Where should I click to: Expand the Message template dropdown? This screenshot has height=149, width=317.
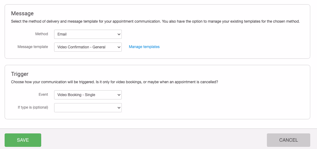tap(88, 47)
